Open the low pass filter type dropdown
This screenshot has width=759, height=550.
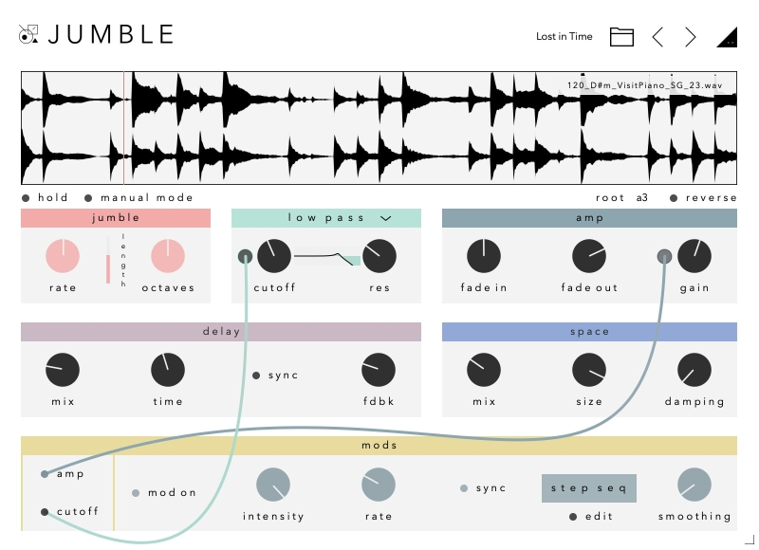click(x=385, y=217)
